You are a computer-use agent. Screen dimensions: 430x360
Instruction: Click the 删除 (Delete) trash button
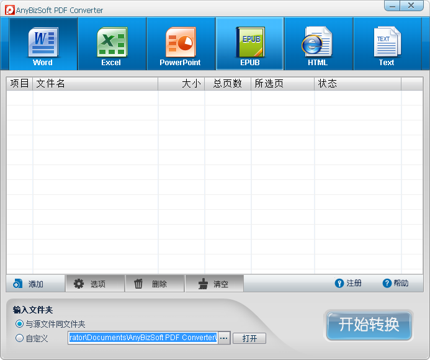click(155, 284)
